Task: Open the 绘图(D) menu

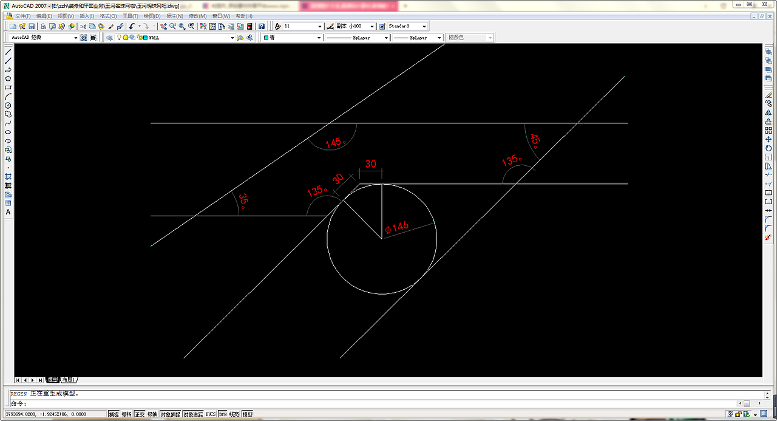Action: [152, 16]
